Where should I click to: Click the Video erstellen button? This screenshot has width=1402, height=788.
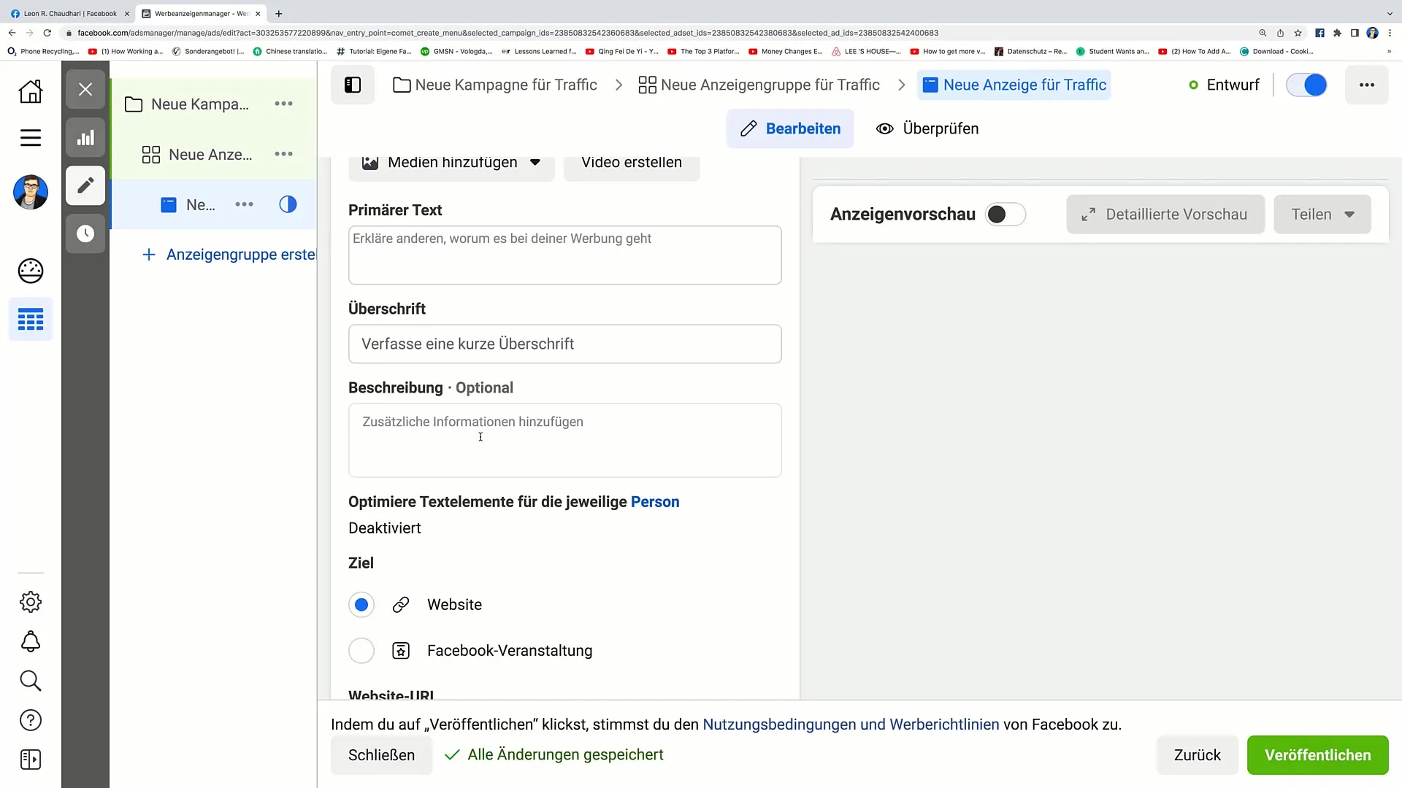coord(632,163)
